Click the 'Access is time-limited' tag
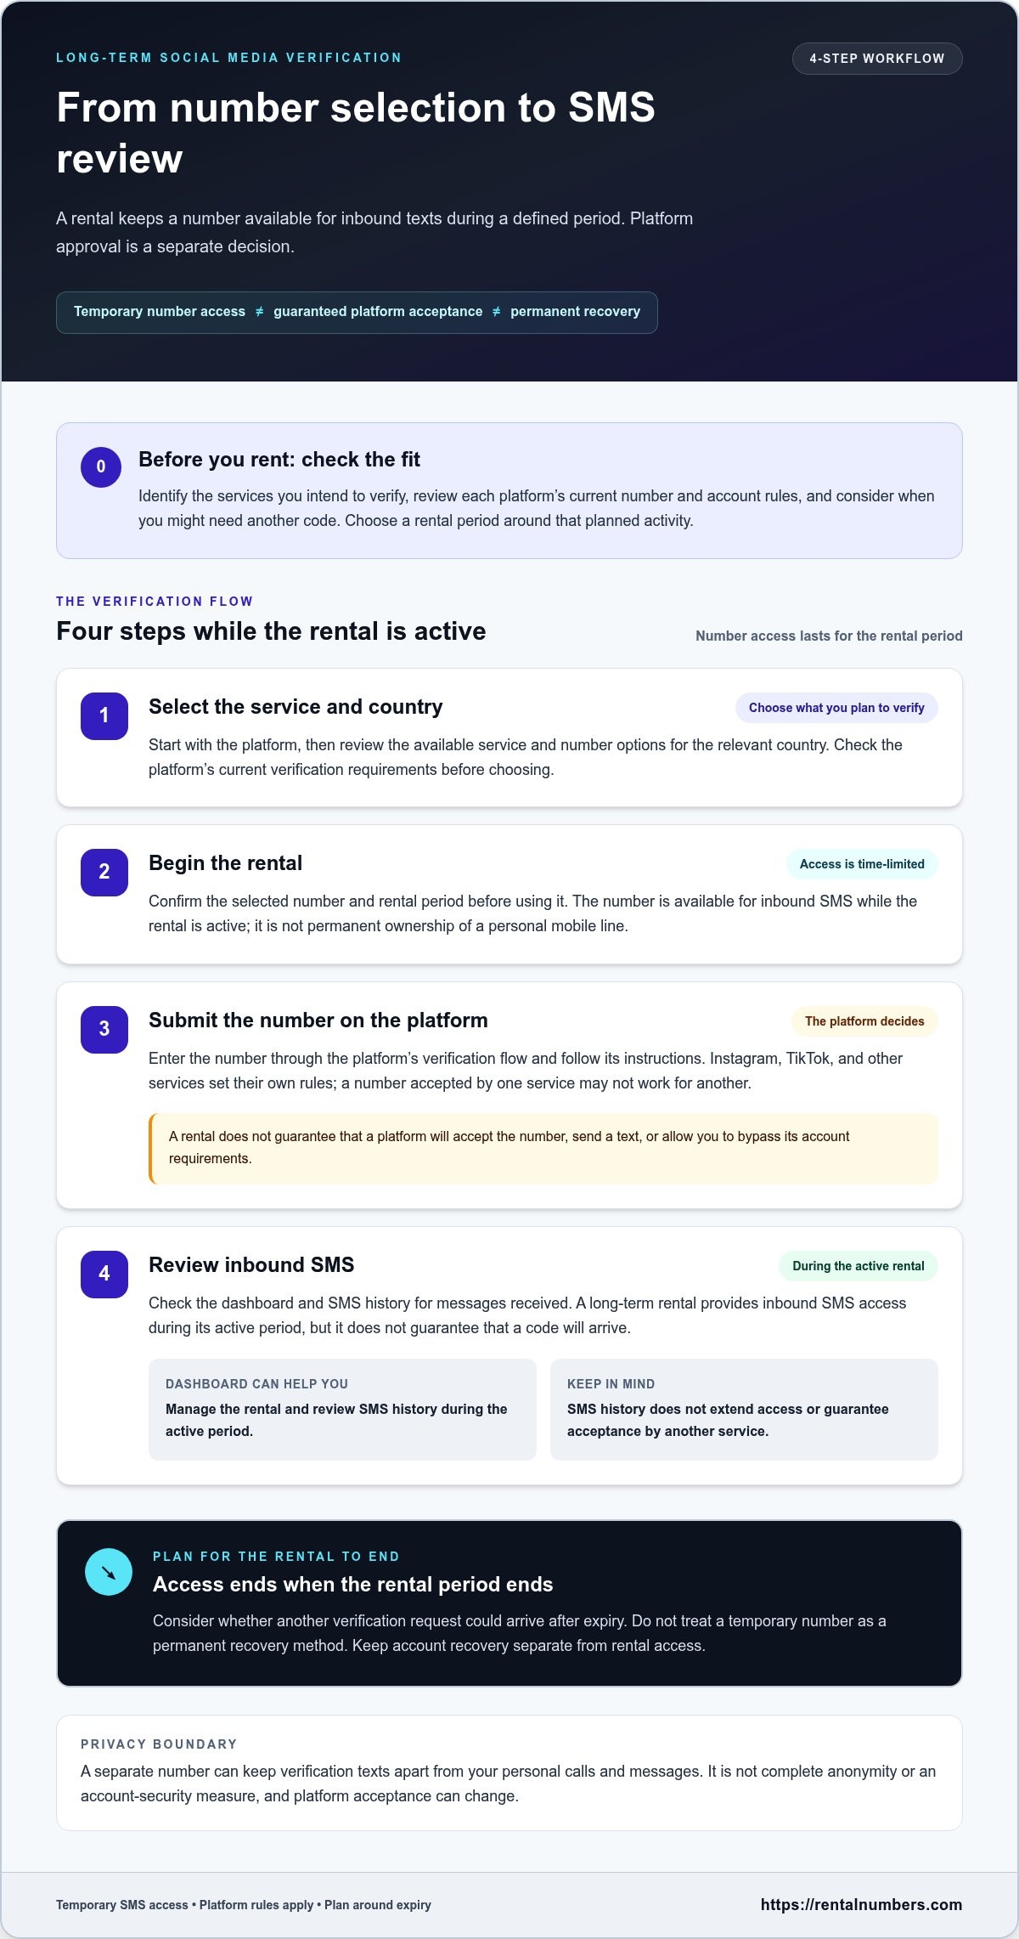 (862, 864)
